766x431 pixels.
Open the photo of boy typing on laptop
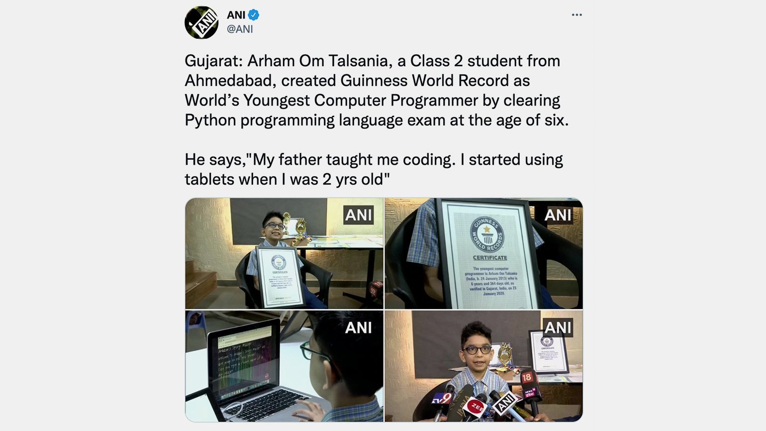click(284, 366)
